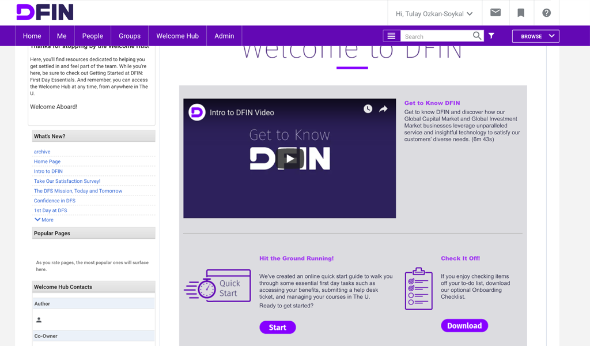Image resolution: width=590 pixels, height=346 pixels.
Task: Open the search filter funnel icon
Action: (491, 36)
